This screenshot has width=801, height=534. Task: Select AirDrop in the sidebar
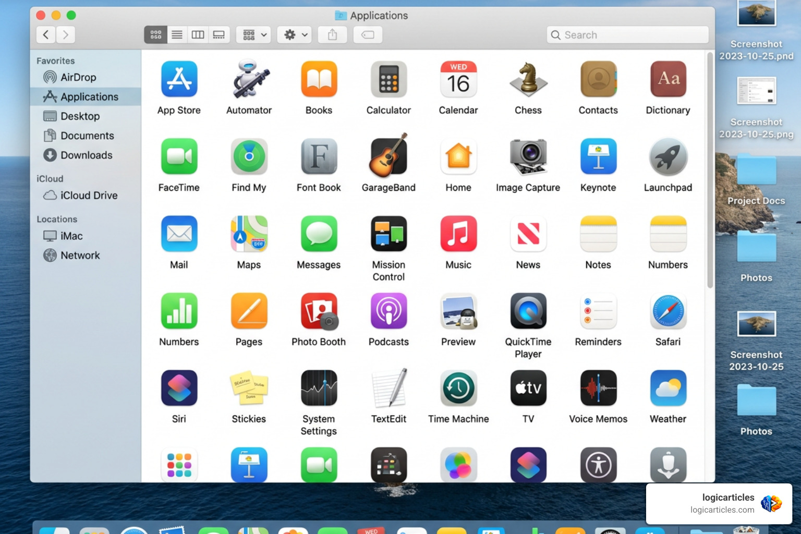pos(86,77)
